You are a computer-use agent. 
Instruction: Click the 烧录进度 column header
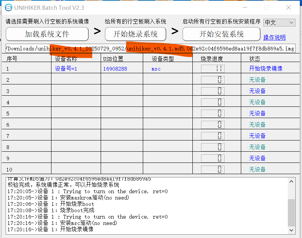pos(212,59)
